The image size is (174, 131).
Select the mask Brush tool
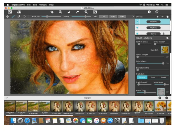(13, 17)
